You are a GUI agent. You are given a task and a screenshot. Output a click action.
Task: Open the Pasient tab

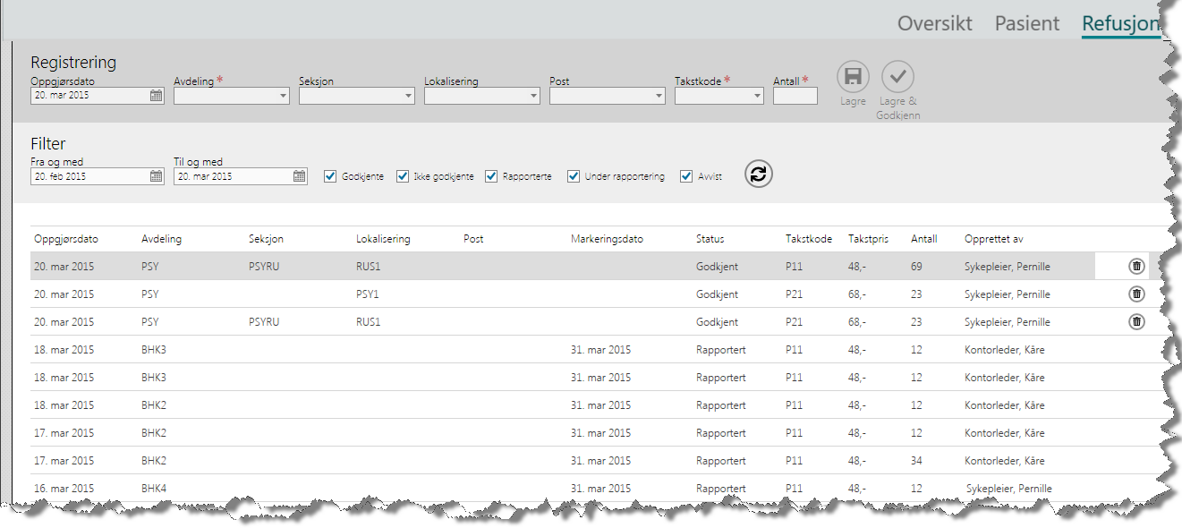1026,23
